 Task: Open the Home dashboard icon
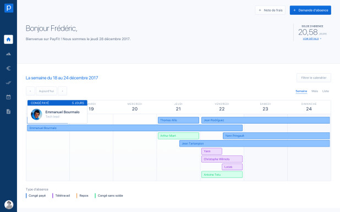click(x=8, y=40)
